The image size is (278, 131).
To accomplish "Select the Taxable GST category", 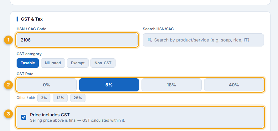I will pos(28,63).
